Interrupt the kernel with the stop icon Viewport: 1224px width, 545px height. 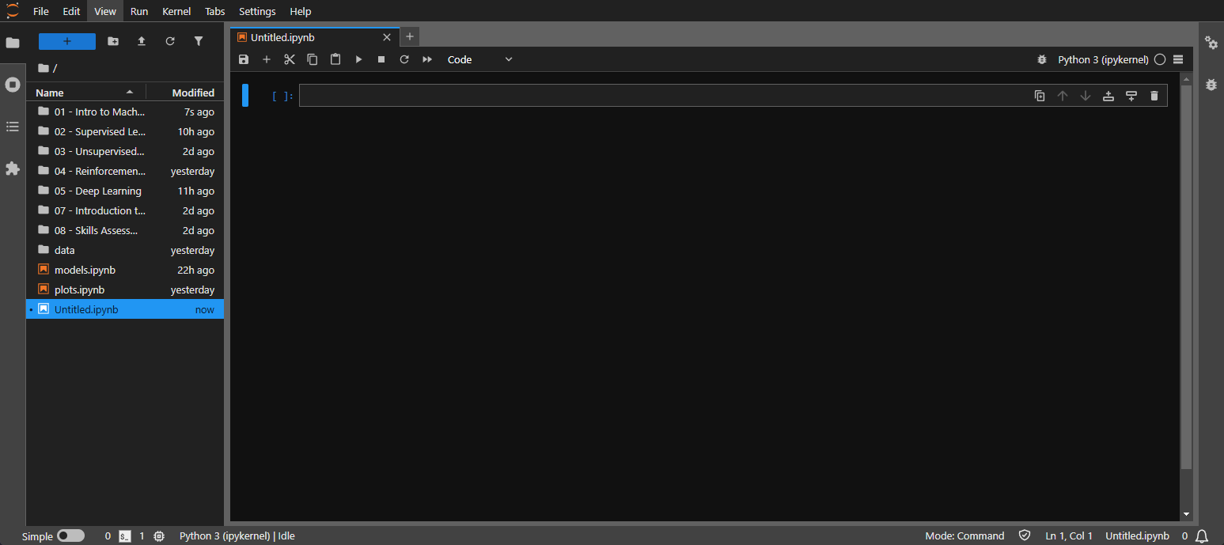click(x=381, y=59)
